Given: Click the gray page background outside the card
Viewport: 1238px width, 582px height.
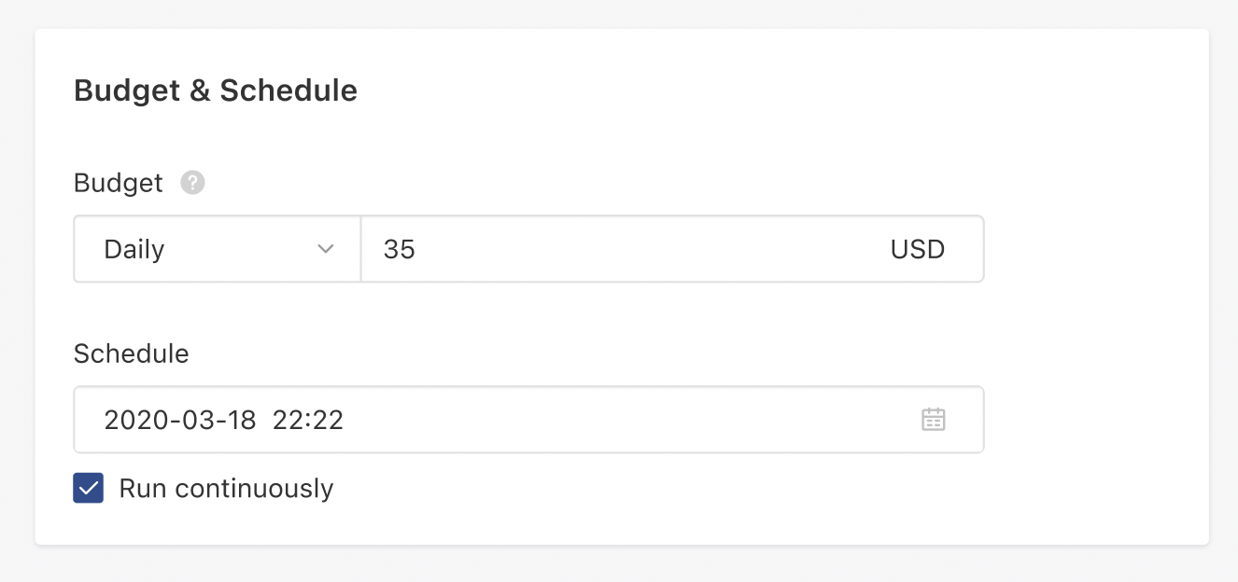Looking at the screenshot, I should [x=1223, y=280].
